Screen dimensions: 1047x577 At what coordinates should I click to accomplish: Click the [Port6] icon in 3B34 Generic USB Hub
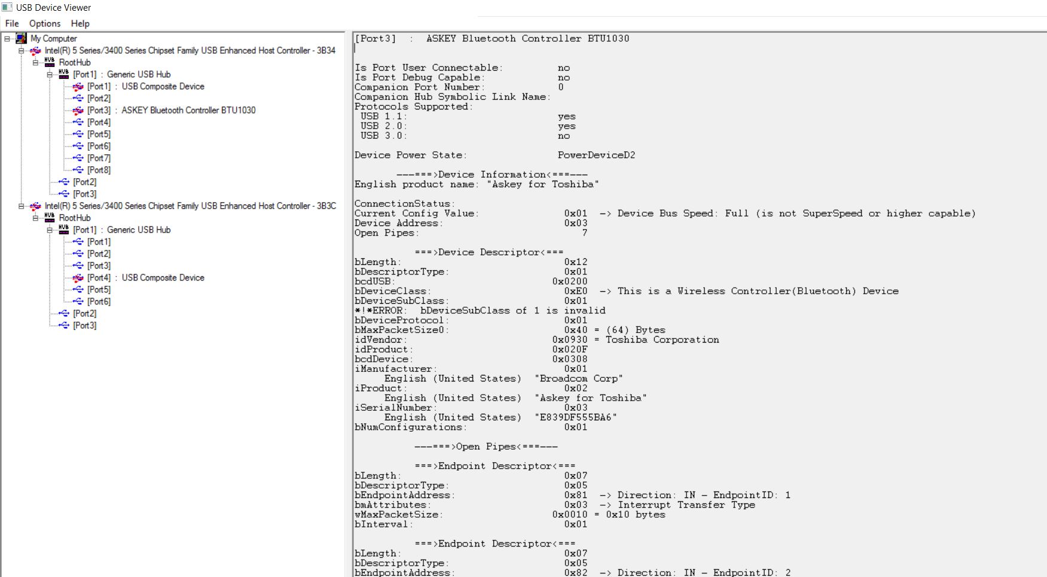[x=78, y=146]
